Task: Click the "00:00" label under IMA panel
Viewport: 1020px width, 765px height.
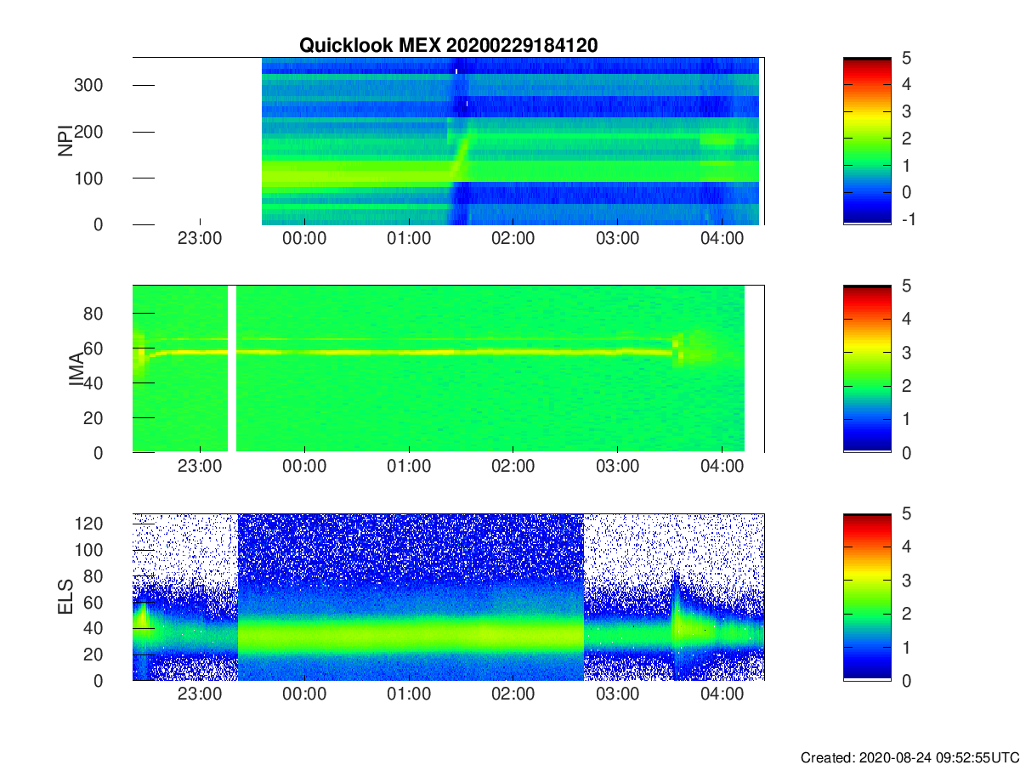Action: pos(304,467)
